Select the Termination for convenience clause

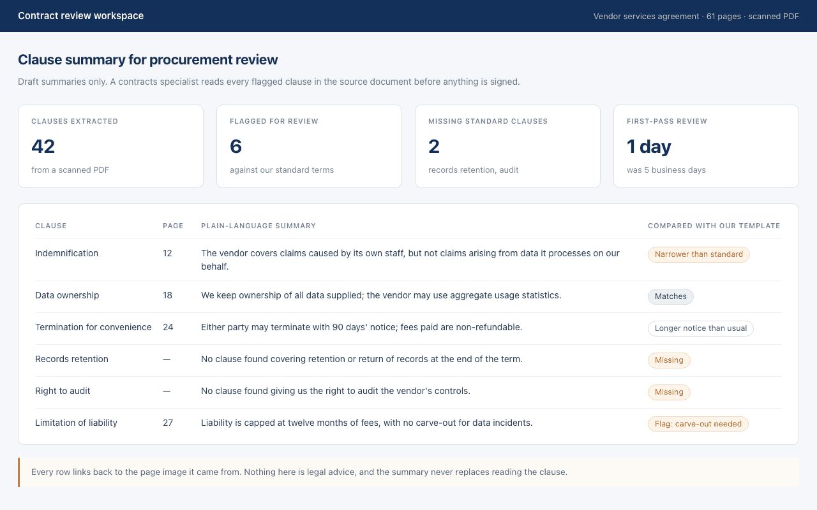pos(408,328)
